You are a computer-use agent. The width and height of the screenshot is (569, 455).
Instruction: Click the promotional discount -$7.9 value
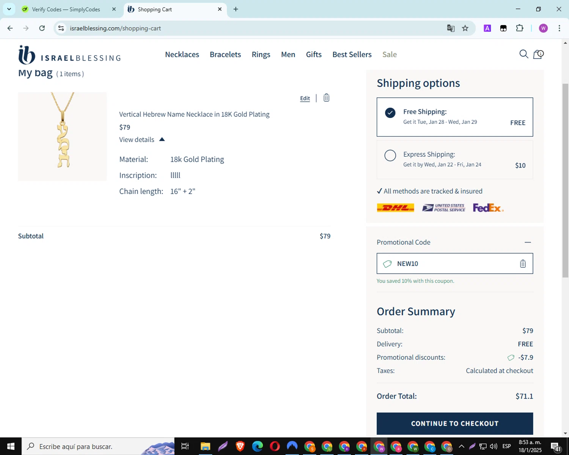click(525, 357)
